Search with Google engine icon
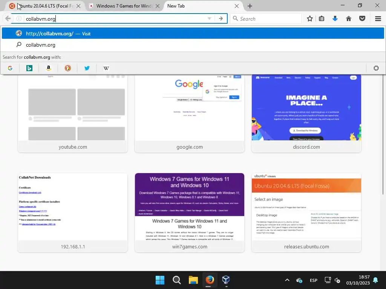Viewport: 386px width, 289px height. [x=10, y=68]
